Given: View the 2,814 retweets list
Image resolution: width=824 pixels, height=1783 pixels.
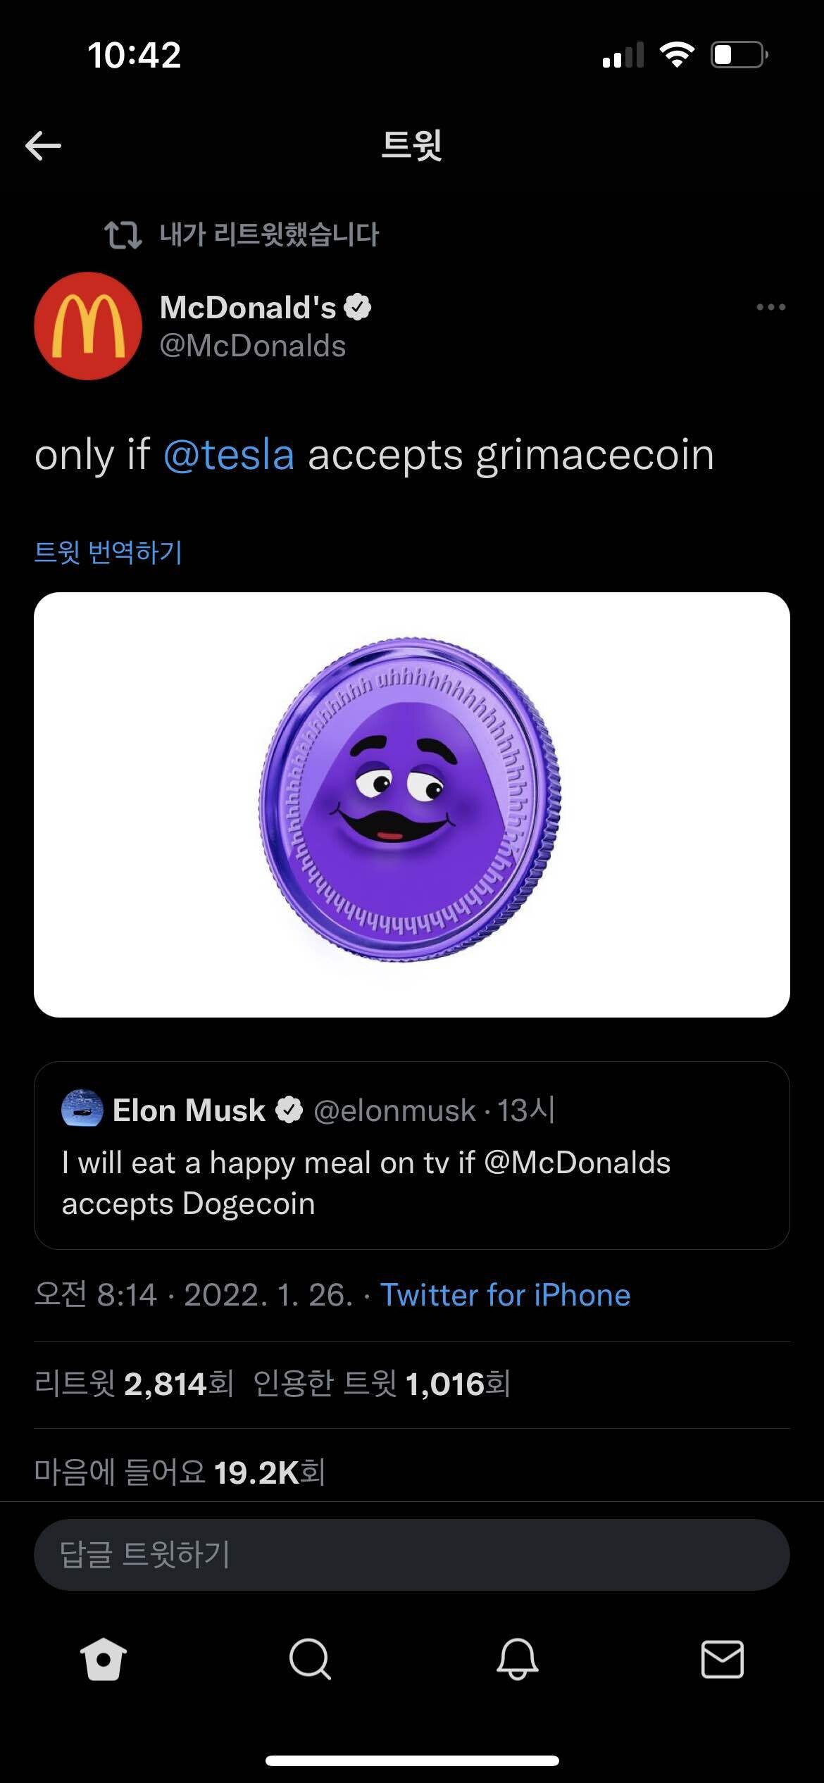Looking at the screenshot, I should (x=134, y=1384).
